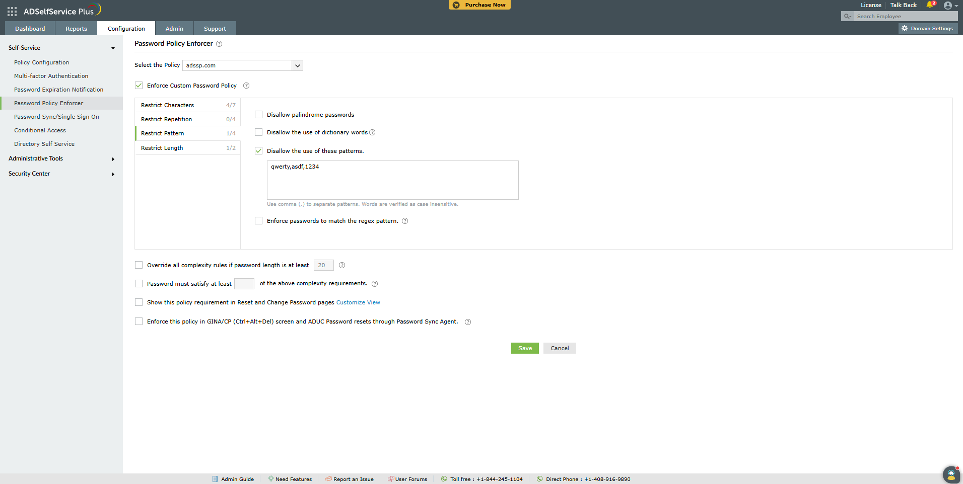Click the disallowed patterns text area
963x484 pixels.
point(392,180)
